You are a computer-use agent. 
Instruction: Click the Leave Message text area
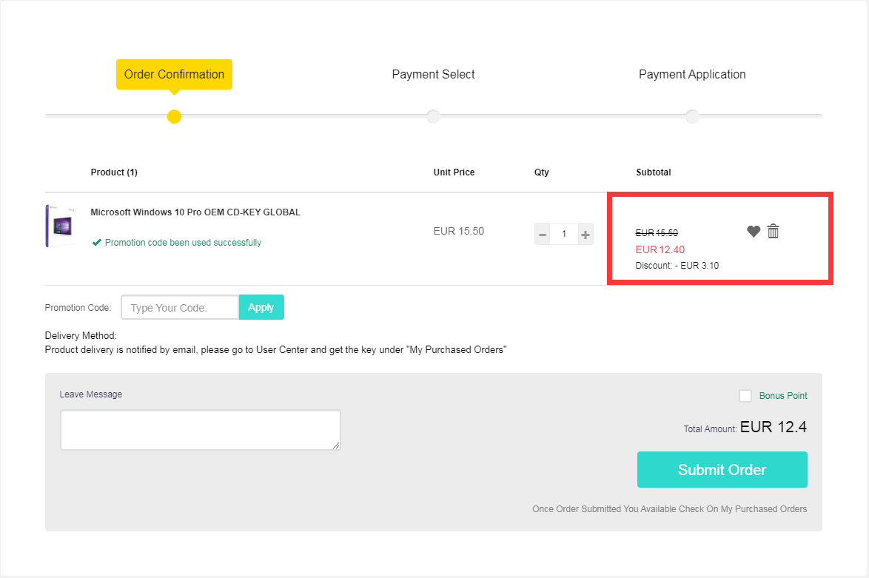[x=200, y=430]
